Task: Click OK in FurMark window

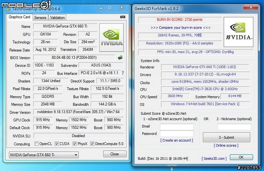Action: (x=241, y=157)
